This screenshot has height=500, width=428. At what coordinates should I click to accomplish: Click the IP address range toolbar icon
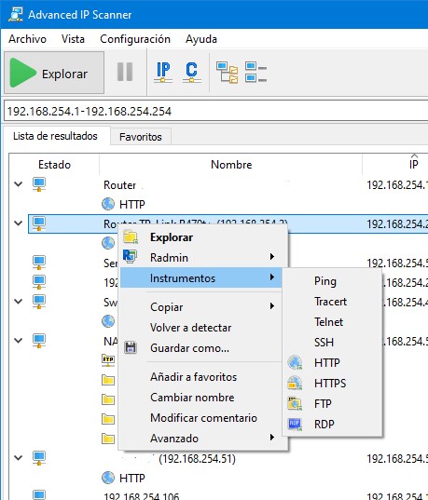pyautogui.click(x=163, y=73)
